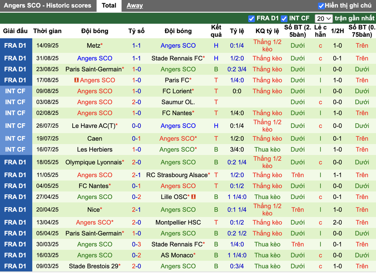Open Nice team link
This screenshot has height=273, width=376.
93,210
